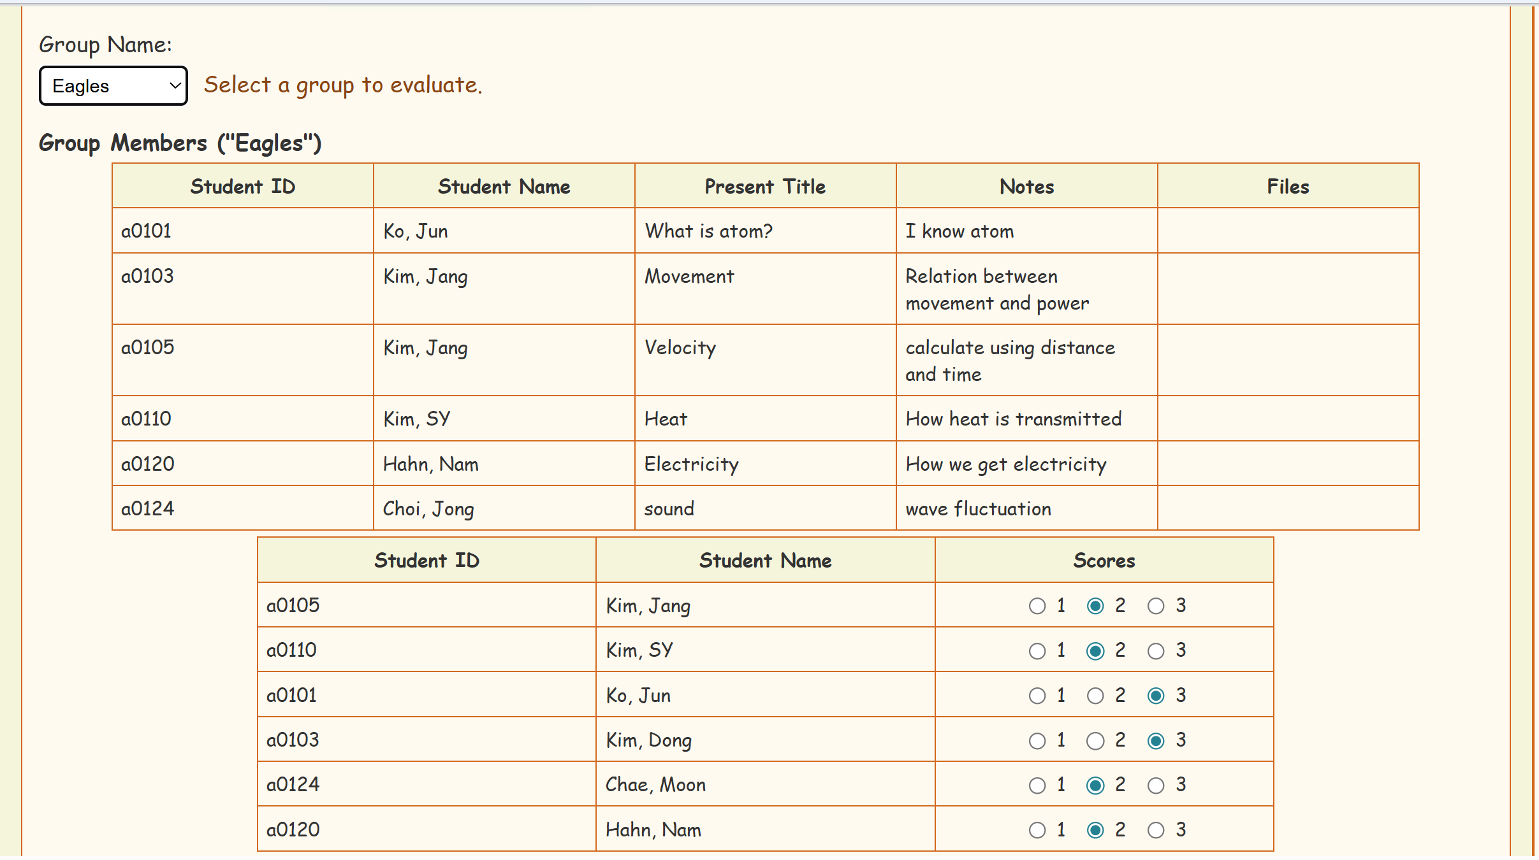This screenshot has height=860, width=1539.
Task: Click the Present Title column header
Action: pos(765,186)
